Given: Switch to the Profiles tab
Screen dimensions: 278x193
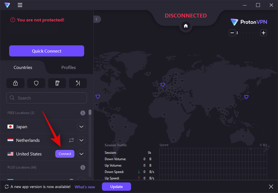Looking at the screenshot, I should 68,68.
